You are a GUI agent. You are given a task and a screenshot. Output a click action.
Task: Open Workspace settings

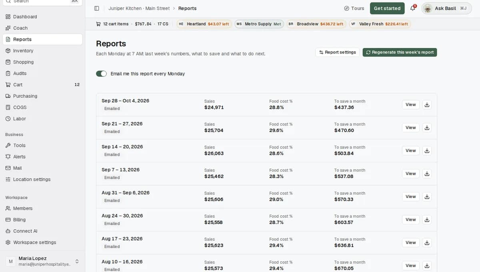click(42, 242)
